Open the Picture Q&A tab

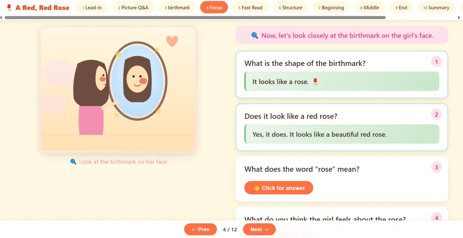(133, 8)
